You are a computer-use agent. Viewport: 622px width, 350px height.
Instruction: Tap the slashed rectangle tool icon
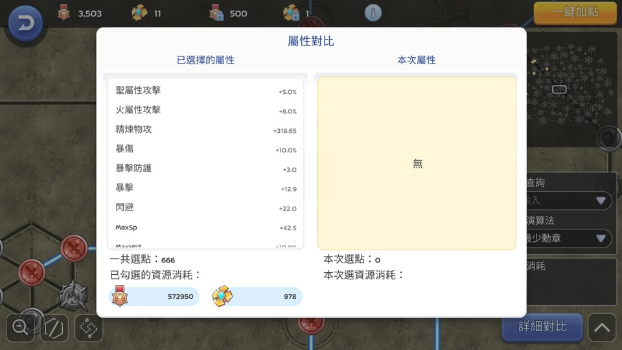tap(54, 328)
